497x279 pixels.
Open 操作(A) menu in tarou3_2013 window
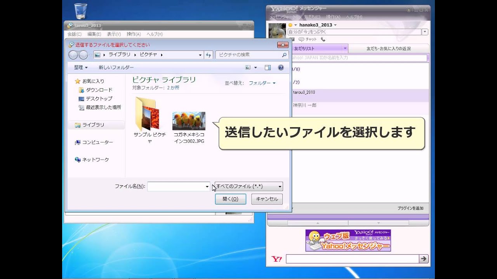click(134, 34)
